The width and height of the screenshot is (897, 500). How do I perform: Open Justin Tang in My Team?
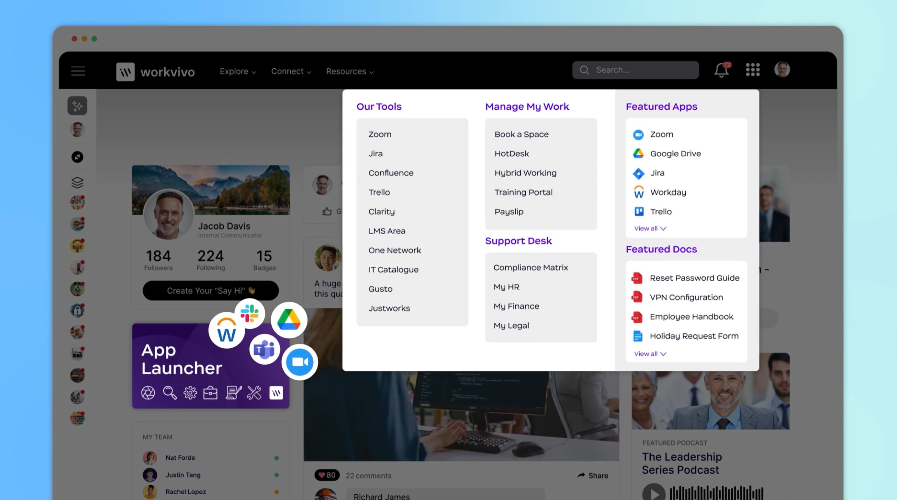(x=183, y=475)
